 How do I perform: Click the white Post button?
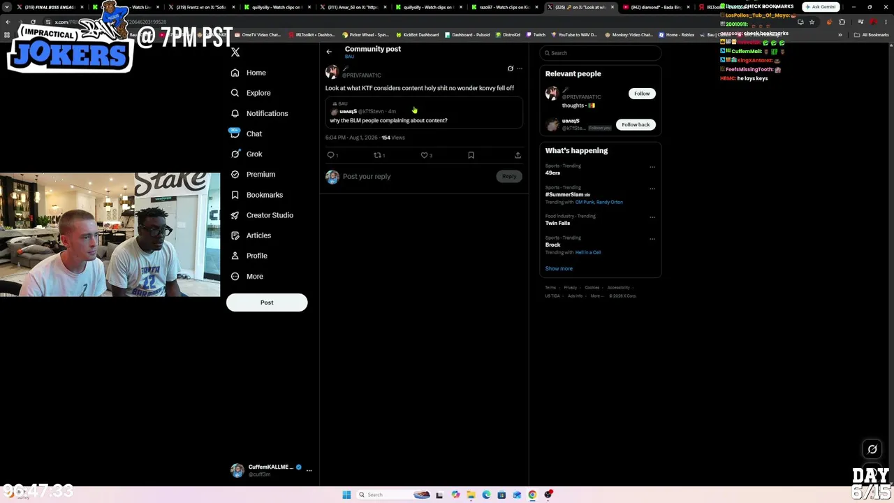click(x=267, y=302)
